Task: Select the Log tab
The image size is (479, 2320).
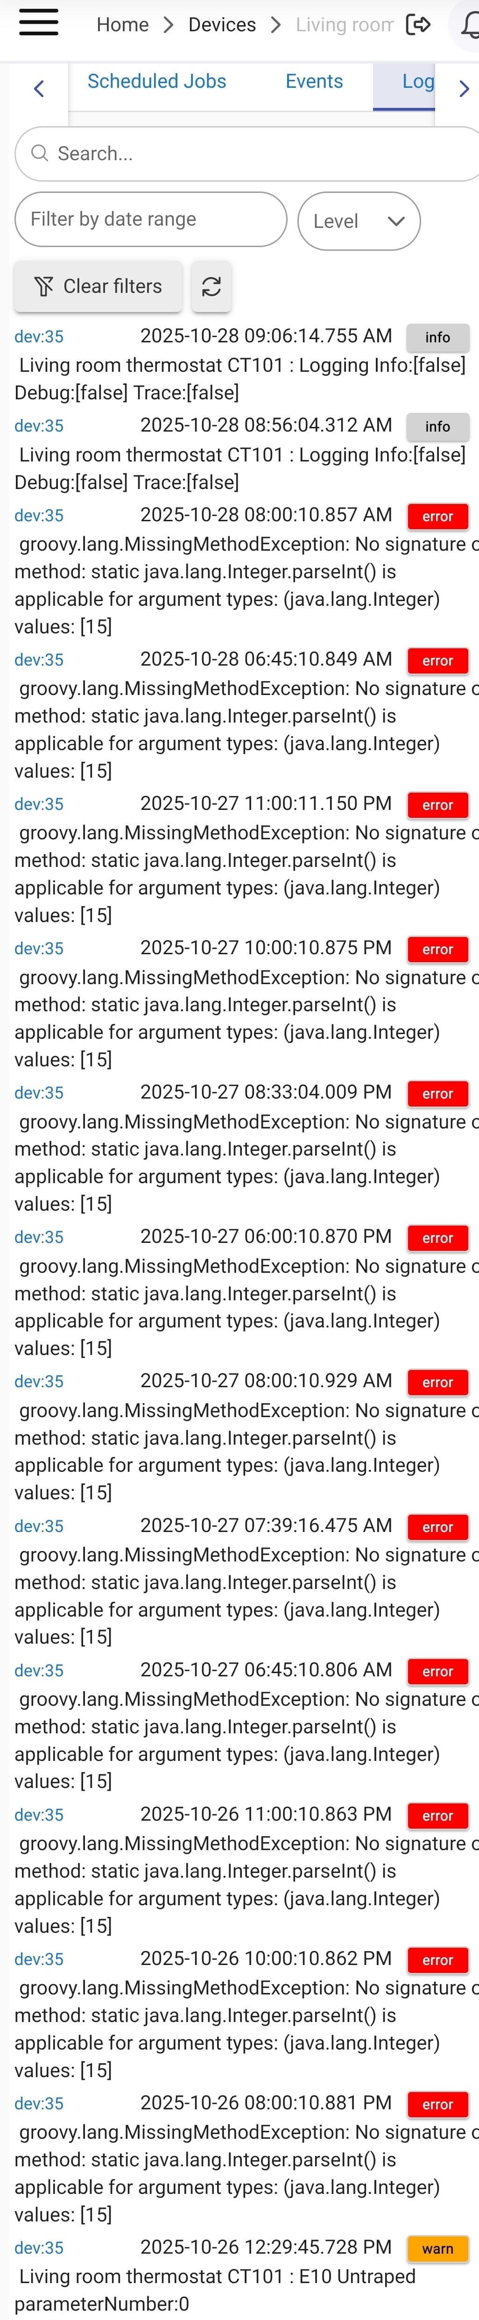Action: 418,81
